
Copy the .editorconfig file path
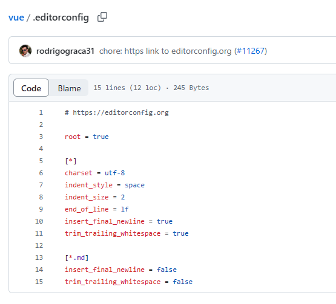[102, 17]
